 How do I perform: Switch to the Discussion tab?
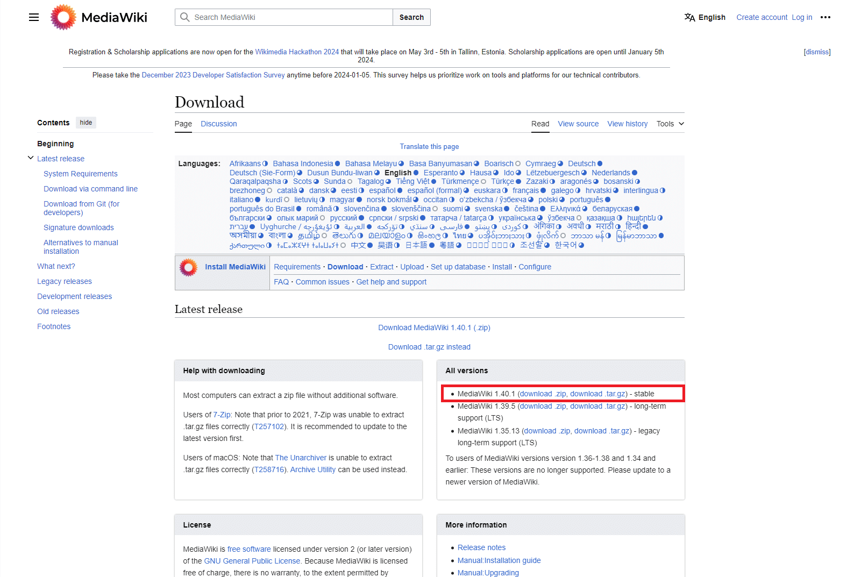tap(219, 124)
